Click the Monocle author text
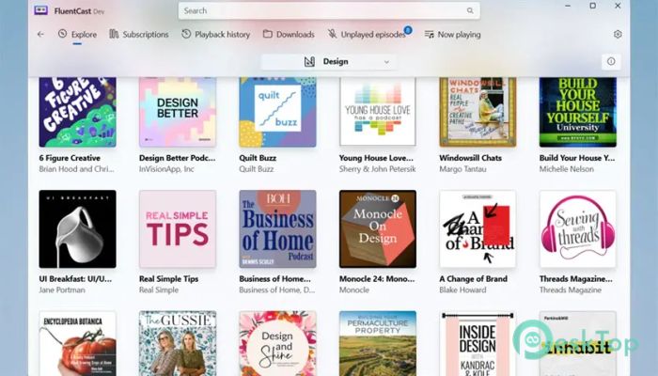Image resolution: width=658 pixels, height=376 pixels. click(354, 290)
